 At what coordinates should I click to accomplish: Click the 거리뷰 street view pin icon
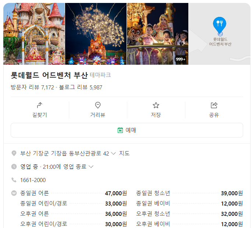(x=98, y=105)
